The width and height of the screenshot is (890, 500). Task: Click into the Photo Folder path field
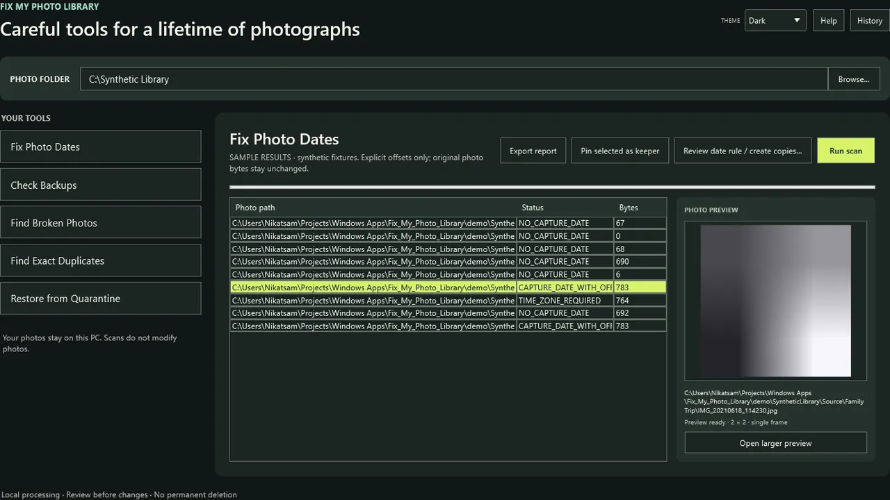tap(454, 79)
